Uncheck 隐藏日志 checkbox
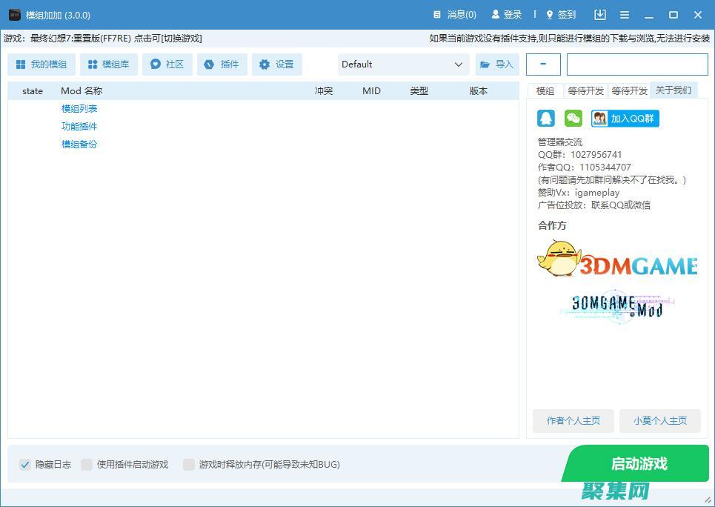This screenshot has height=507, width=715. [25, 464]
